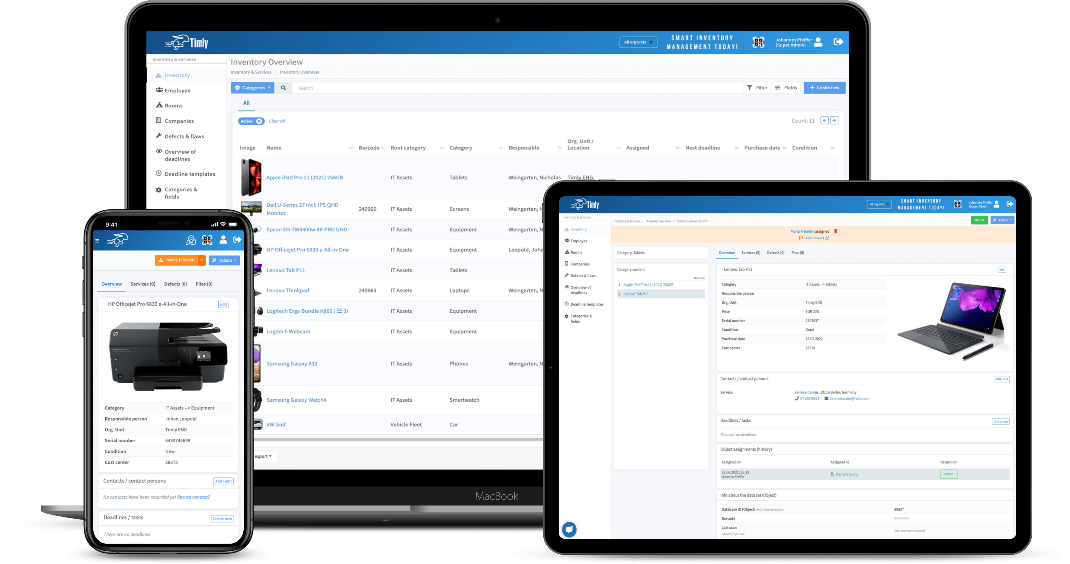Click the logout icon on tablet header
The width and height of the screenshot is (1070, 564).
coord(1009,204)
